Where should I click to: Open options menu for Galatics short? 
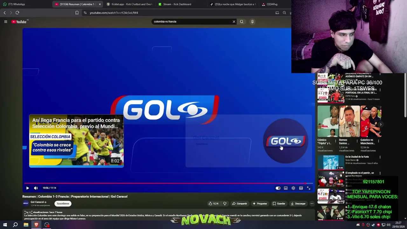tap(378, 141)
